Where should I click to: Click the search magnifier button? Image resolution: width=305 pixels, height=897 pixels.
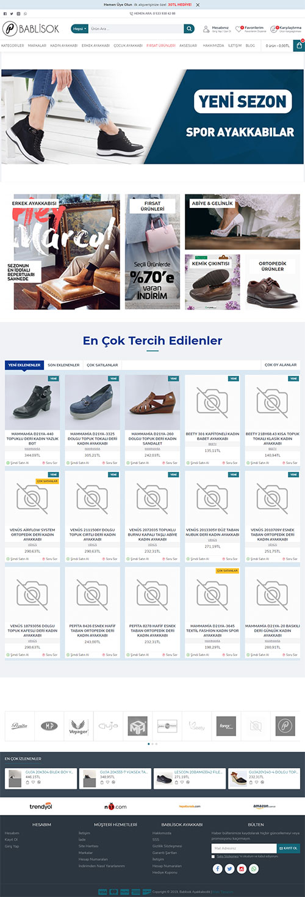(x=189, y=29)
